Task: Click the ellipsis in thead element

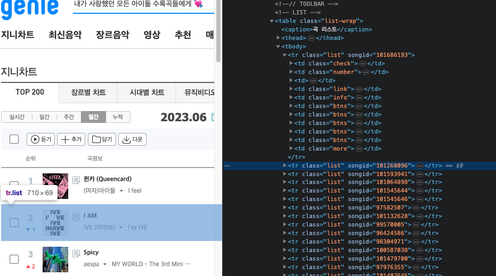Action: coord(311,38)
